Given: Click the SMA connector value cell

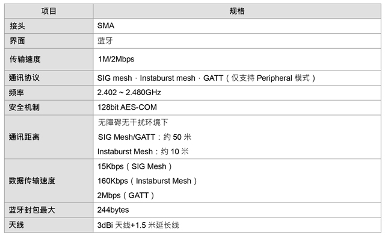Looking at the screenshot, I should coord(106,25).
